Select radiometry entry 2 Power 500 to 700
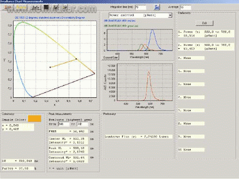This screenshot has height=179, width=239. (x=206, y=47)
